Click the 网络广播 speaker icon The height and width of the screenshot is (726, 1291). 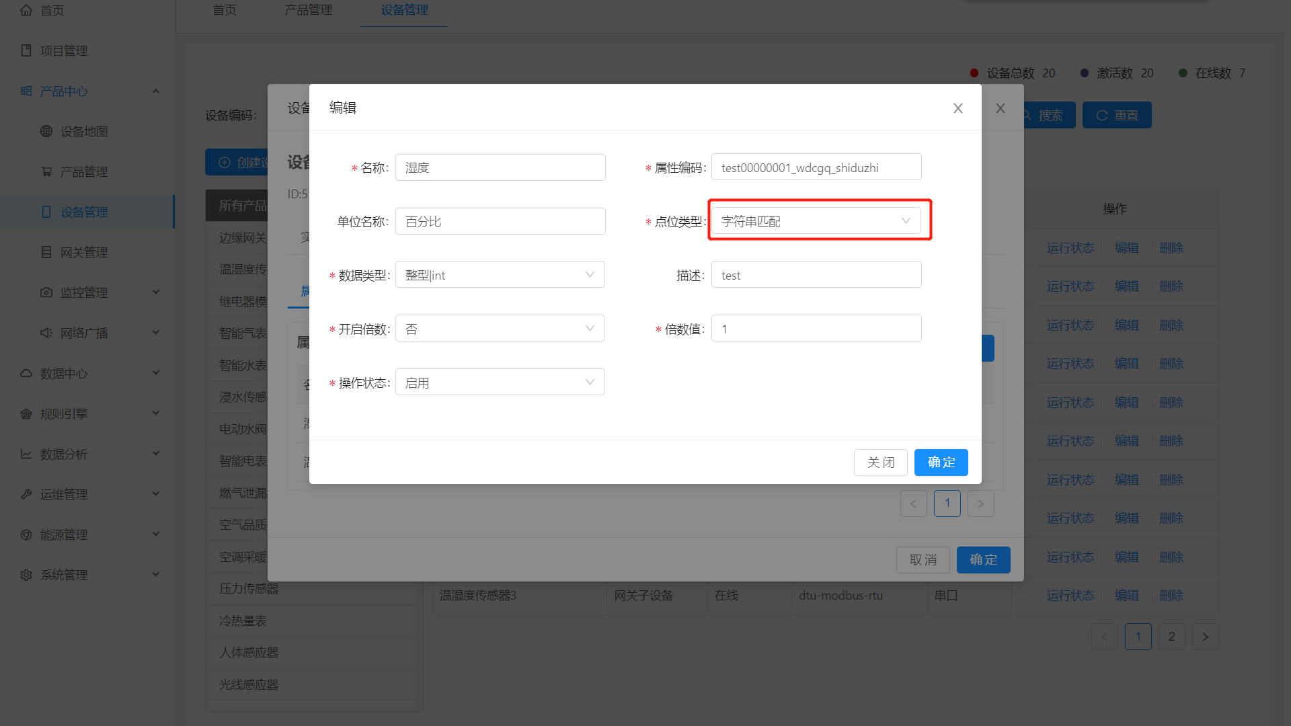[x=46, y=332]
